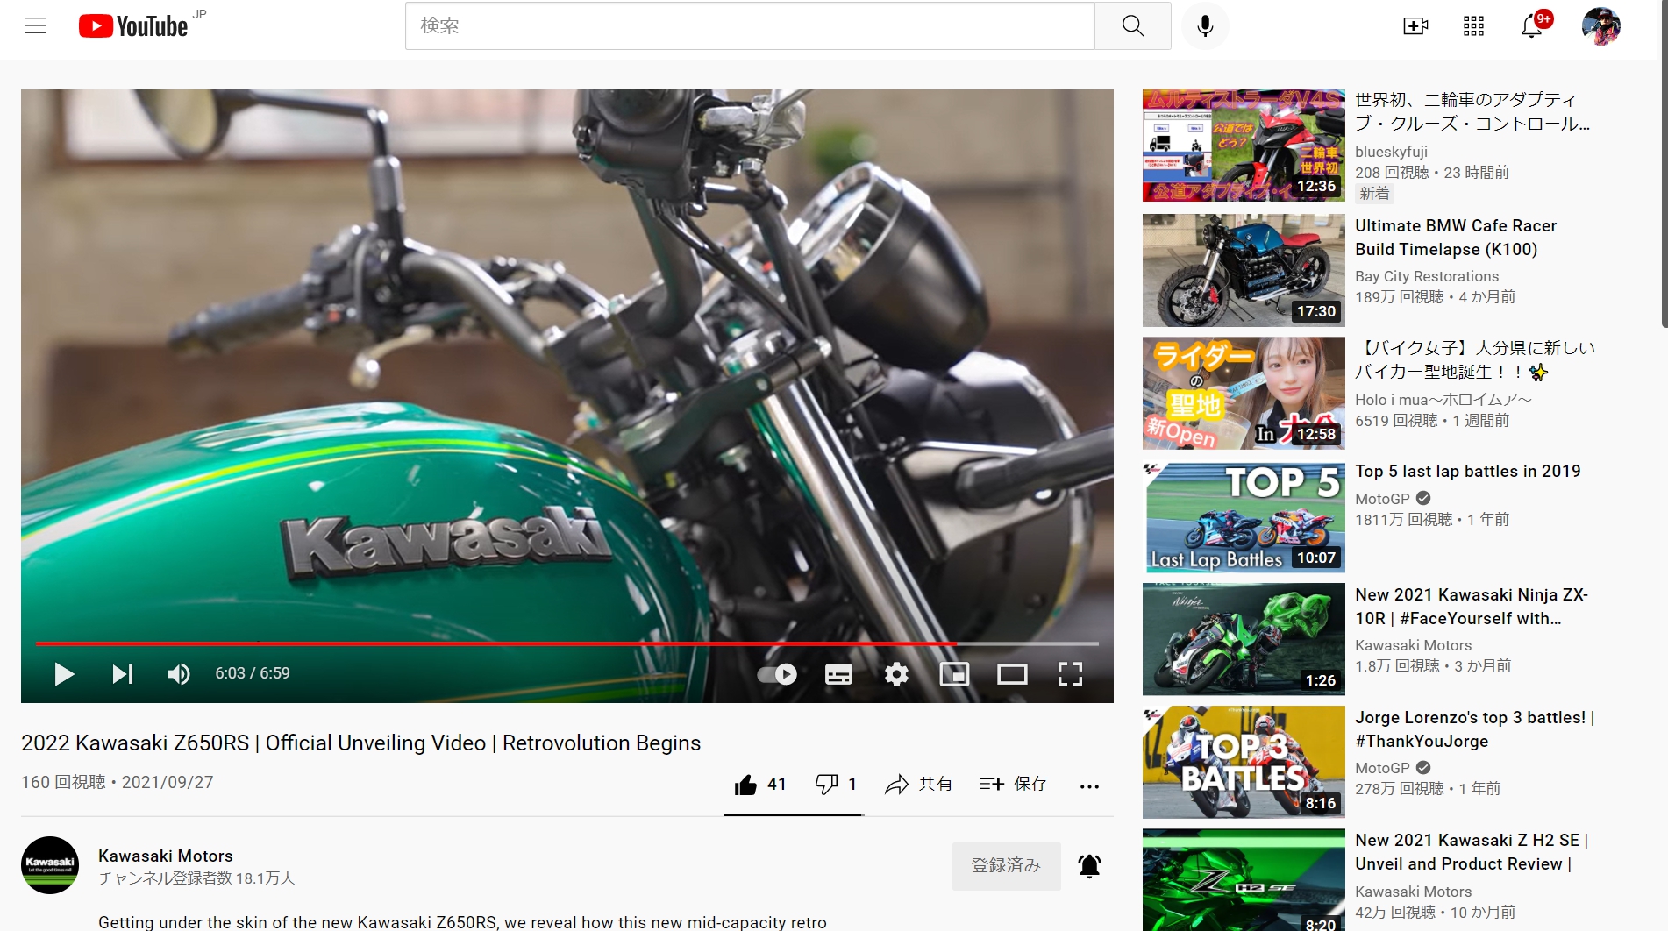Share the video via 共有
The image size is (1668, 931).
coord(918,784)
